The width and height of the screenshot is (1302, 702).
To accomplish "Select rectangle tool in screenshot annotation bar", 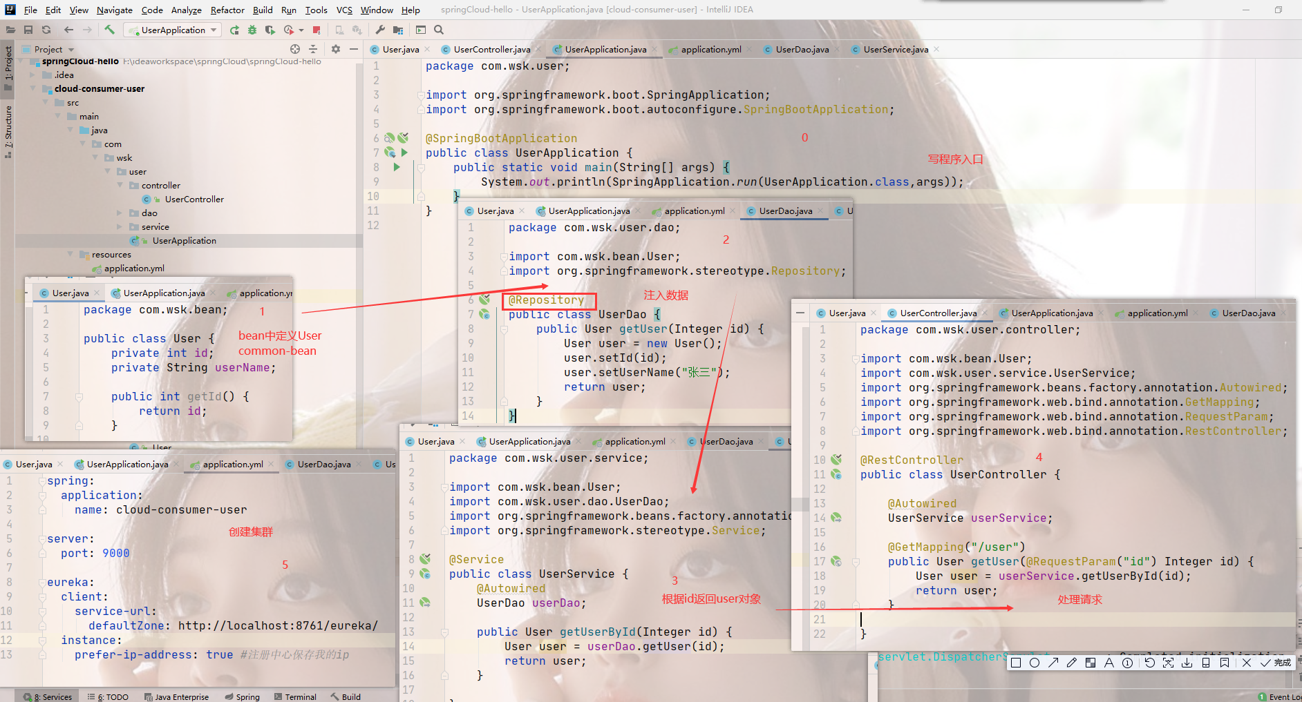I will pos(1016,663).
